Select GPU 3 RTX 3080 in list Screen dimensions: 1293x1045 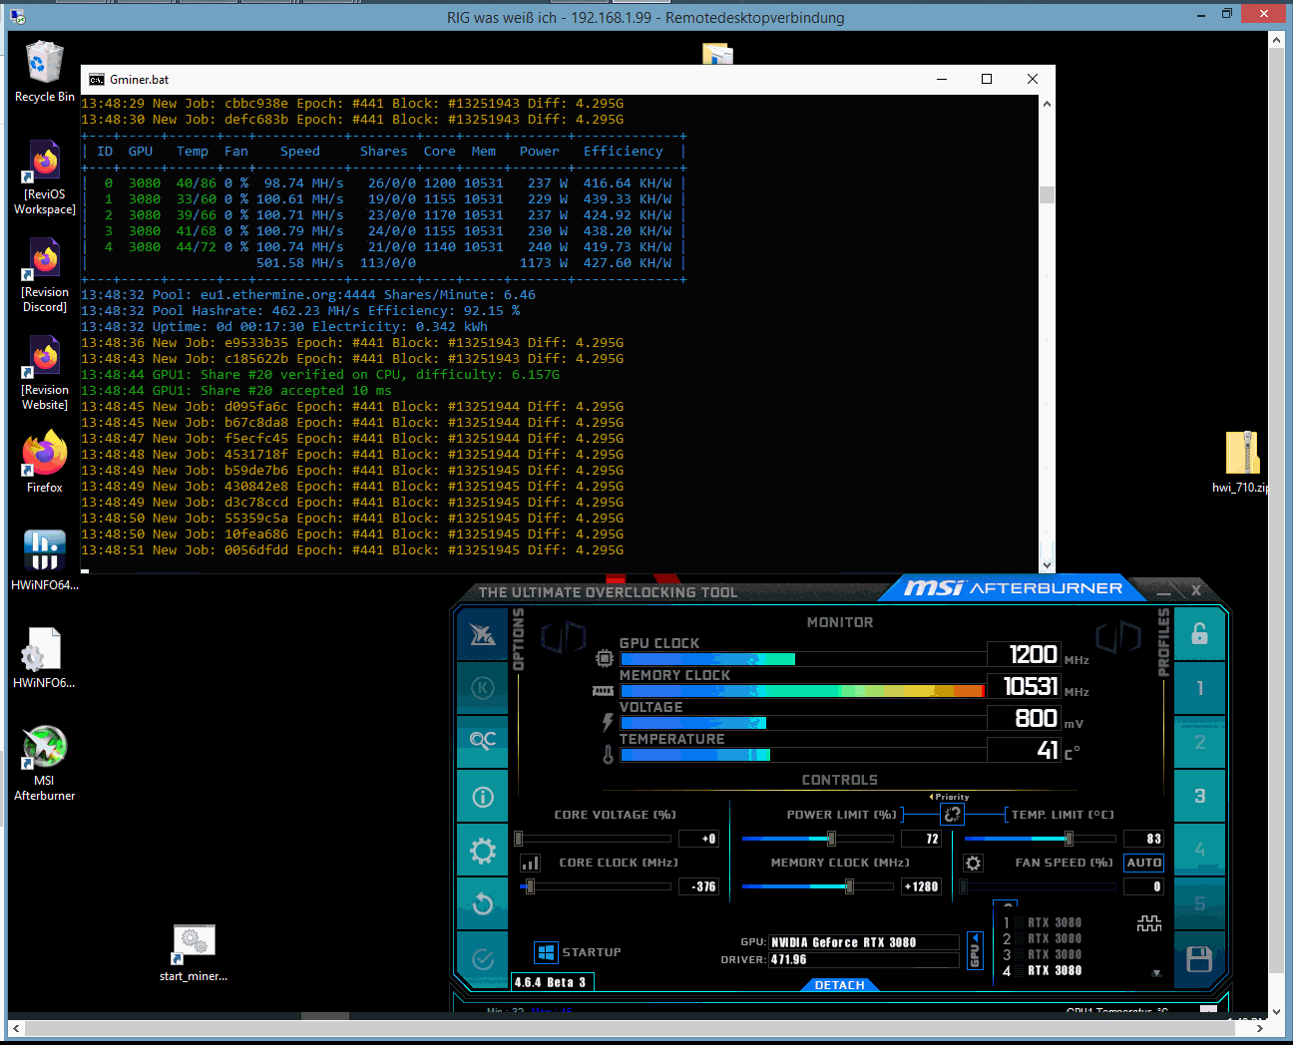tap(1043, 955)
